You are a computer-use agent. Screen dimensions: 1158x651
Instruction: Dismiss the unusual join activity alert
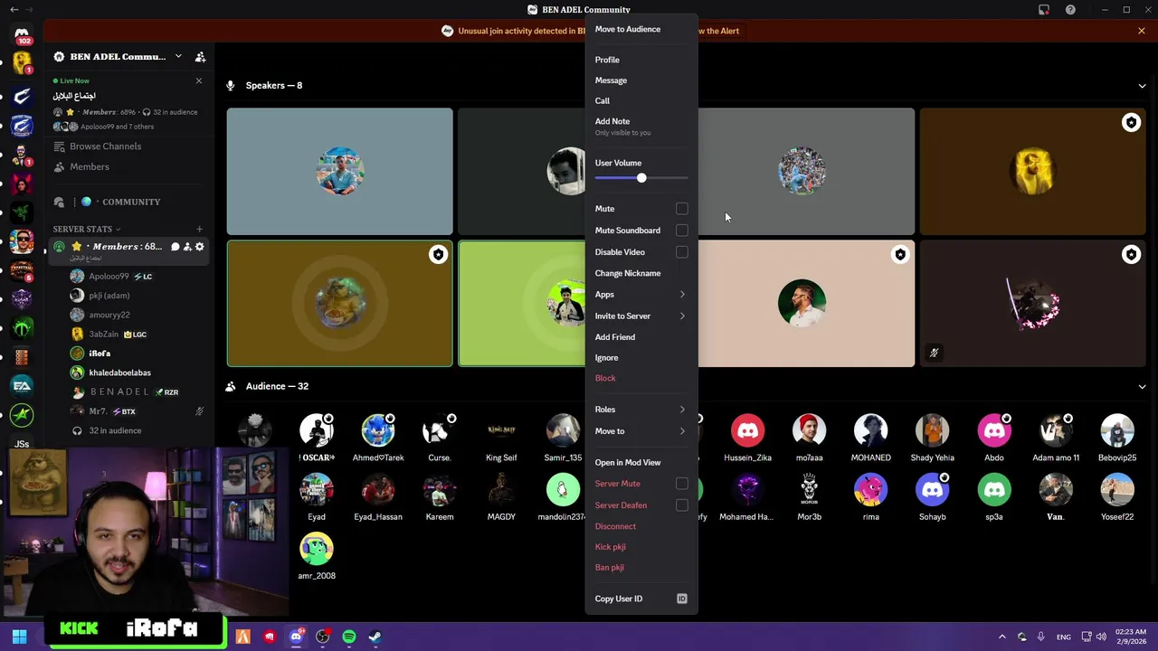pos(1142,31)
